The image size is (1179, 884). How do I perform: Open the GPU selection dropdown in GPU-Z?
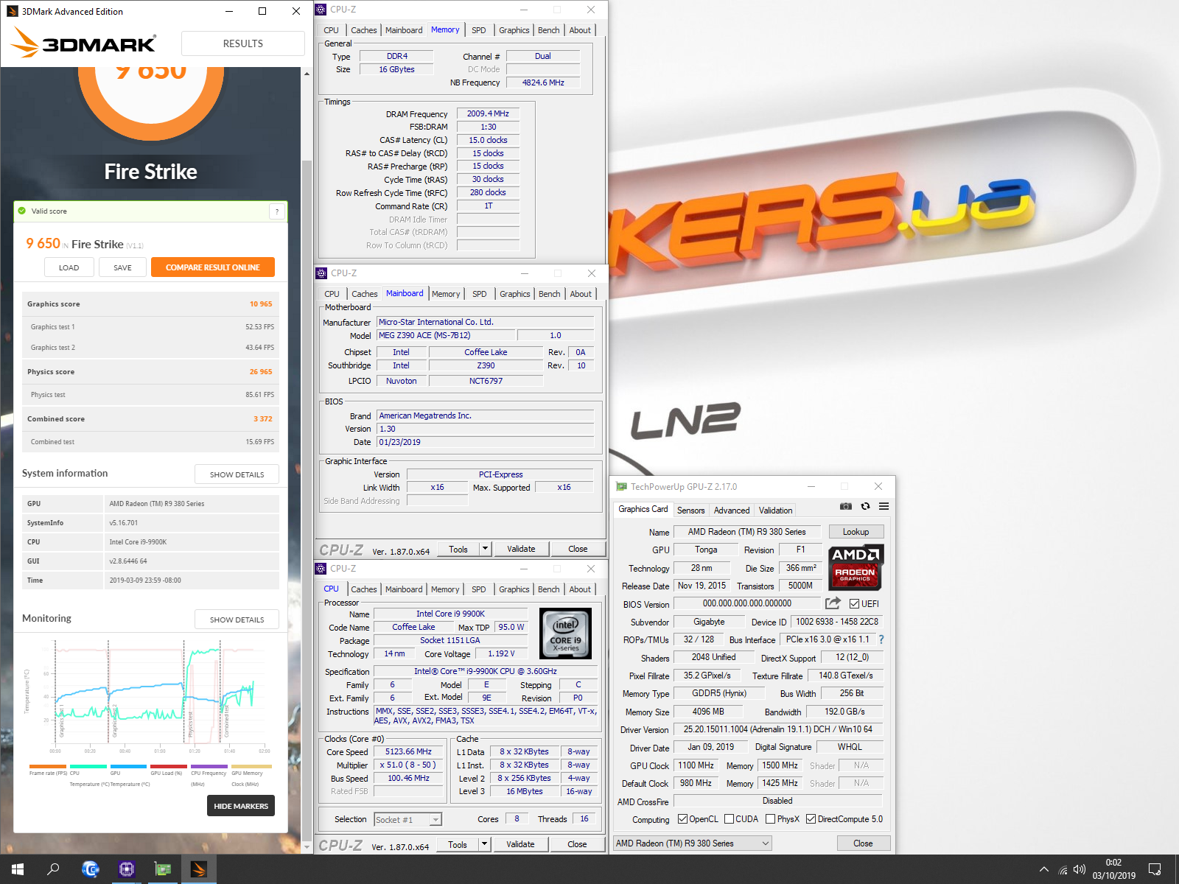(x=693, y=843)
